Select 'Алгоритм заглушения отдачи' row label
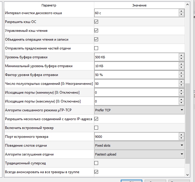This screenshot has height=182, width=195. point(29,154)
